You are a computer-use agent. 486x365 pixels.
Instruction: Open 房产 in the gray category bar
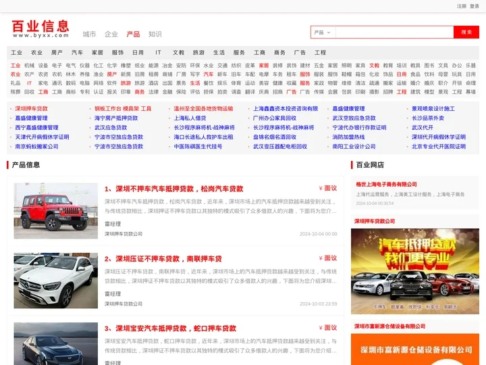57,53
